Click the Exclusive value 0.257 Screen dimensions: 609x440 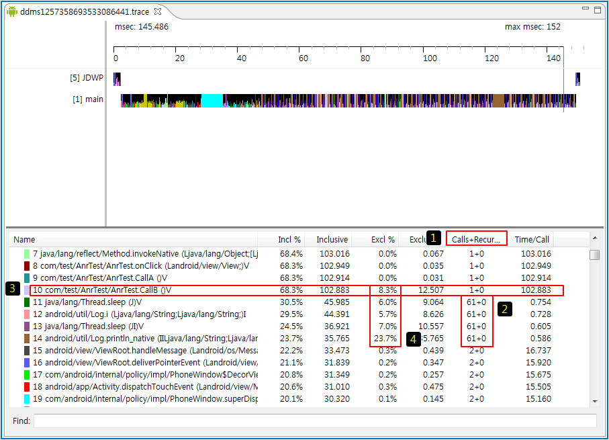pyautogui.click(x=433, y=374)
